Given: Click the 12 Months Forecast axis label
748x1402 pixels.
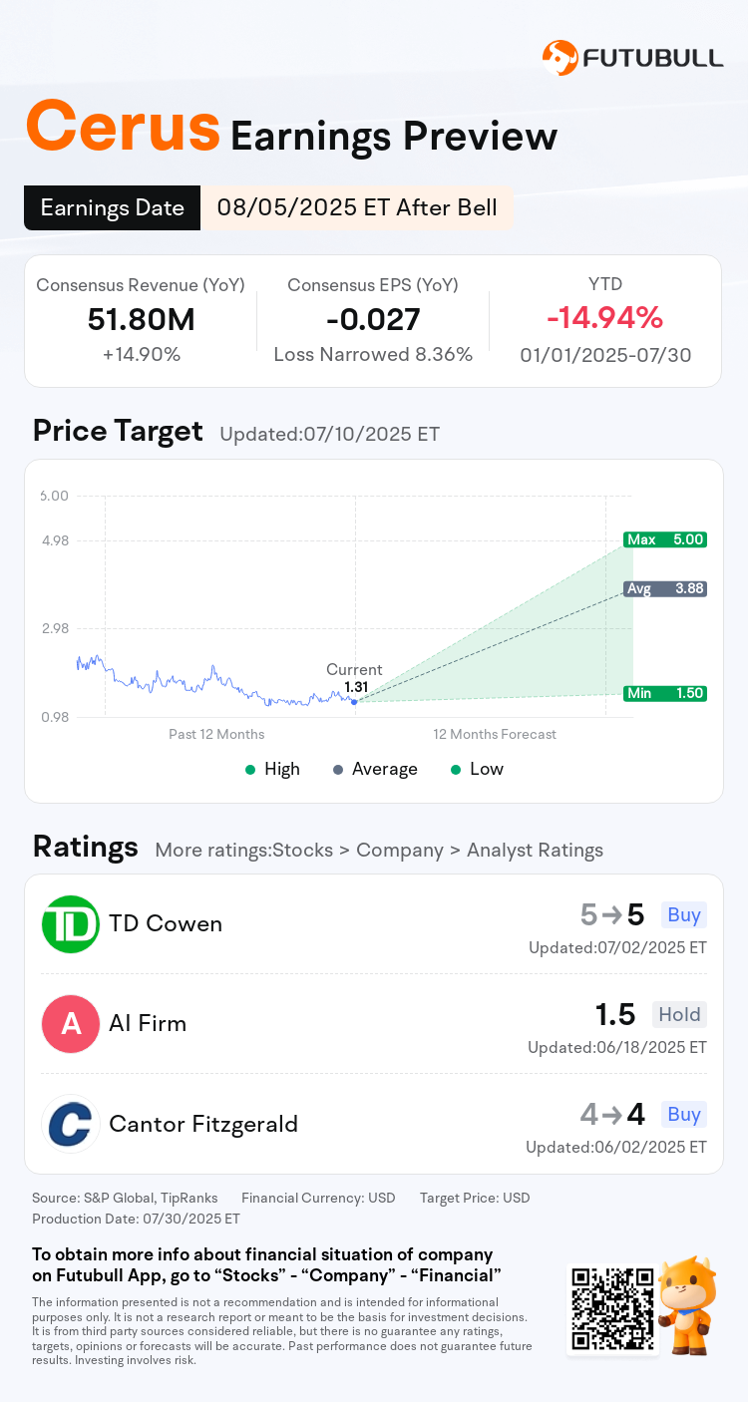Looking at the screenshot, I should tap(495, 734).
